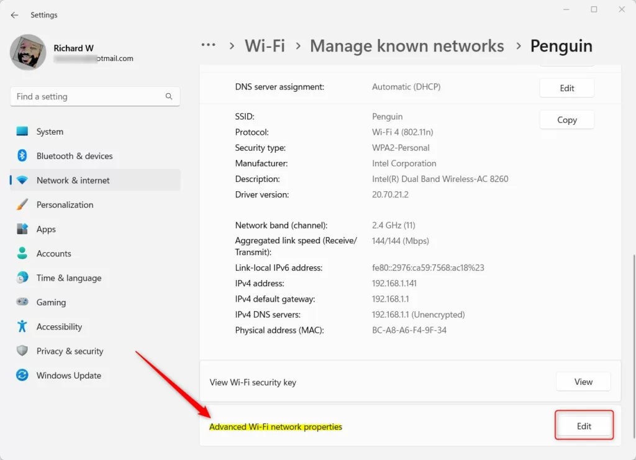This screenshot has width=636, height=460.
Task: Go to Wi-Fi breadcrumb link
Action: coord(265,46)
